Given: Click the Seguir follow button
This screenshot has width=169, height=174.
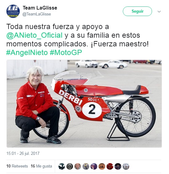Looking at the screenshot, I should 137,11.
